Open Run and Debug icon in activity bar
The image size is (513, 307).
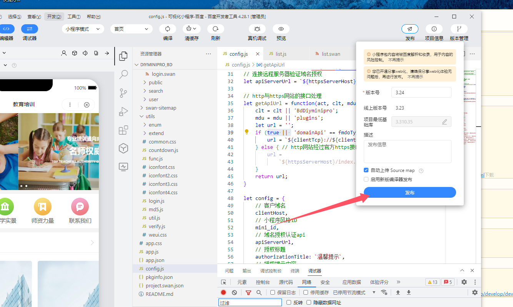[x=123, y=112]
